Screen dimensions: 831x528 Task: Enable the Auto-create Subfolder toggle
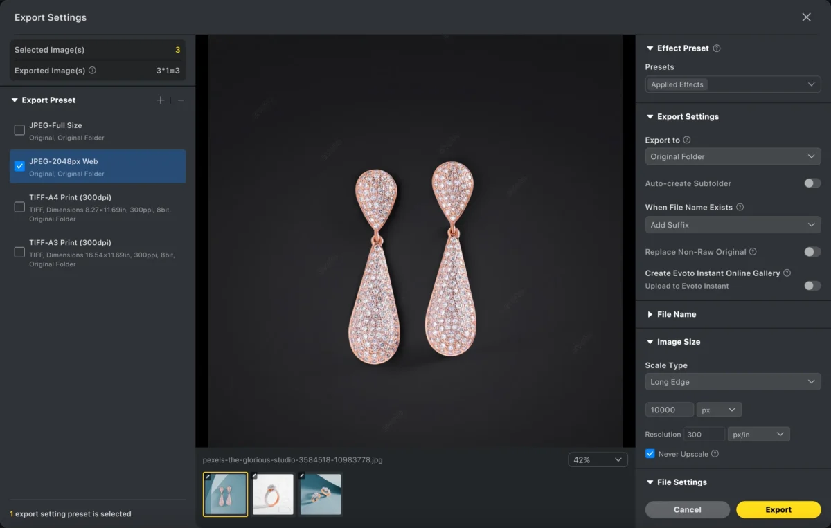[x=812, y=183]
